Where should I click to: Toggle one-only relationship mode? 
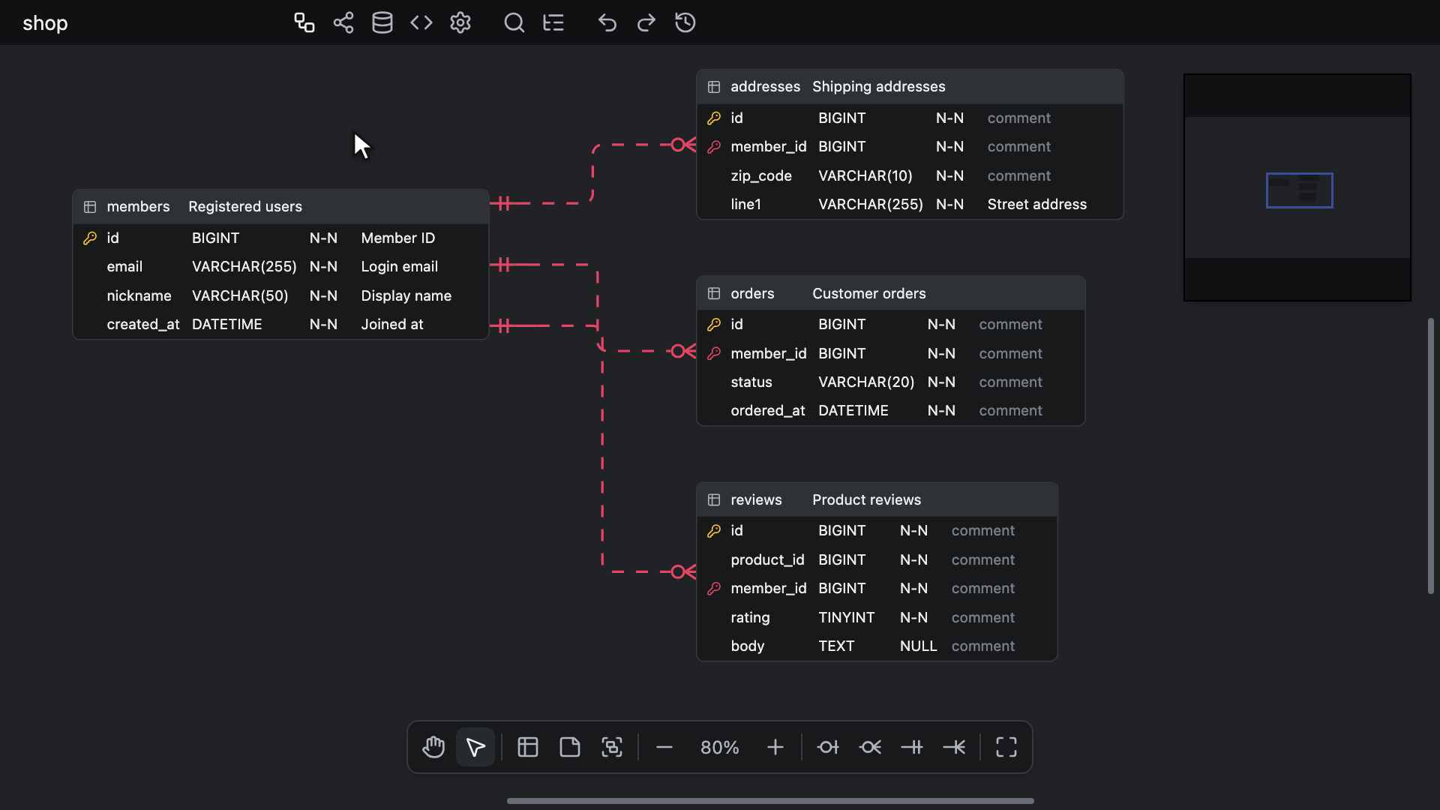pyautogui.click(x=912, y=747)
